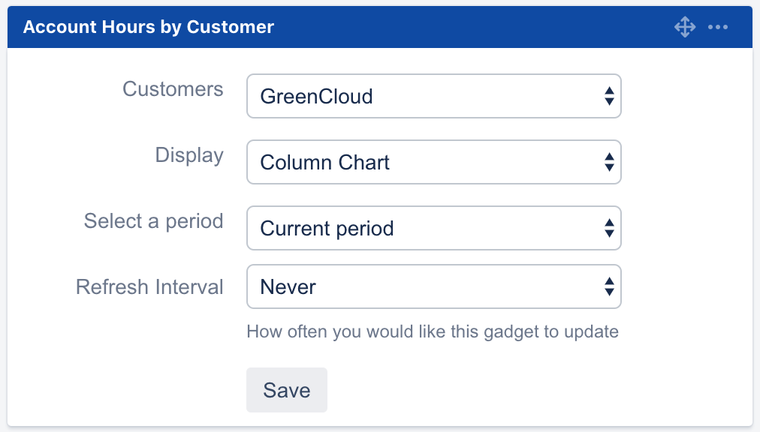
Task: Click the Refresh Interval label
Action: pyautogui.click(x=149, y=287)
